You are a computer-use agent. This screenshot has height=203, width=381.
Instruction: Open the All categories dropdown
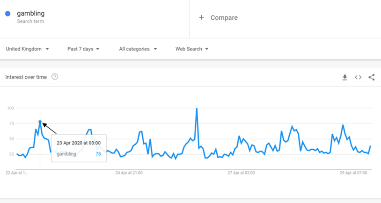[138, 49]
